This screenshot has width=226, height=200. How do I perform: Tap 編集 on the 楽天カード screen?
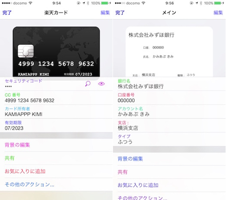click(x=105, y=13)
